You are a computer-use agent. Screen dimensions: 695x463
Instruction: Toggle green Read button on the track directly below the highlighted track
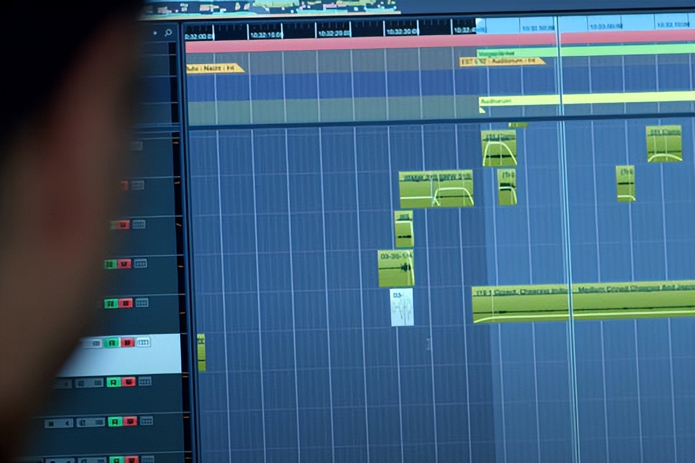pyautogui.click(x=114, y=382)
